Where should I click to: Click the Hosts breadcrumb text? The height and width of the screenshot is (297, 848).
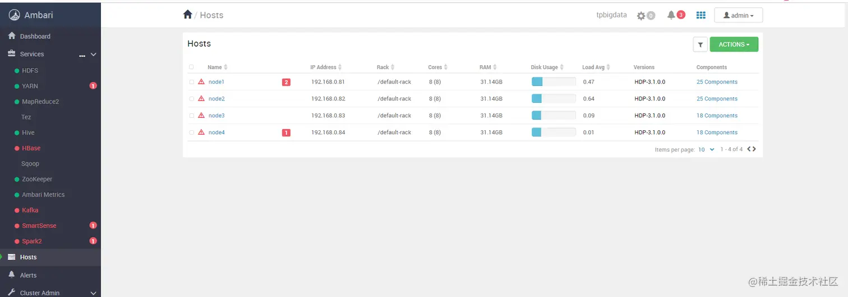pyautogui.click(x=211, y=15)
